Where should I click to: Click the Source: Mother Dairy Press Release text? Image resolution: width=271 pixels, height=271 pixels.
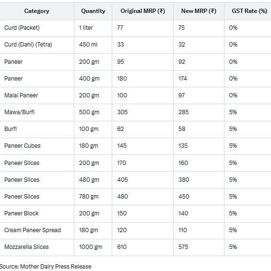tap(46, 267)
